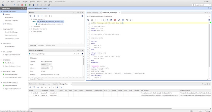Click the search icon in code editor toolbar

tap(88, 20)
